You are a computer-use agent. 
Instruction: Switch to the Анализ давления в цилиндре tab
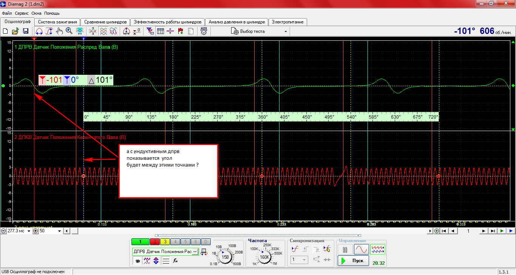click(237, 22)
